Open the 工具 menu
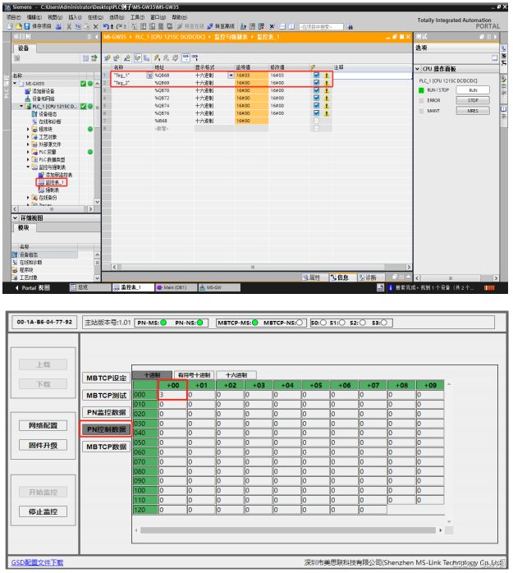 pos(137,17)
